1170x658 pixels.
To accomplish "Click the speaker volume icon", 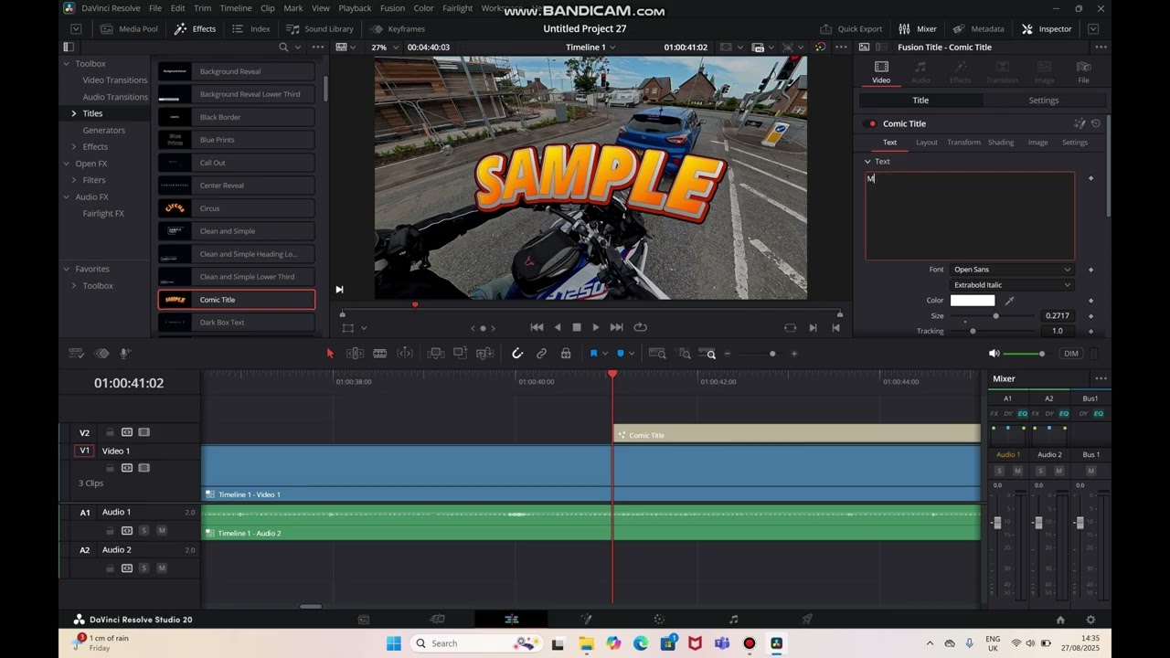I will [994, 354].
